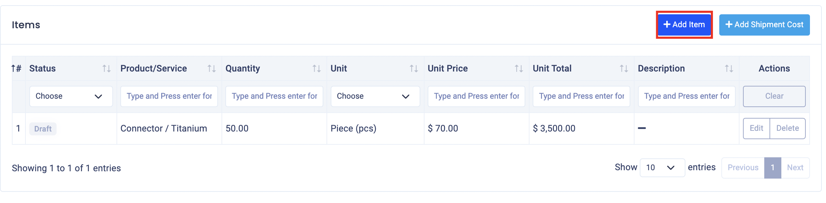Edit the Connector / Titanium item
This screenshot has height=203, width=826.
[x=756, y=128]
